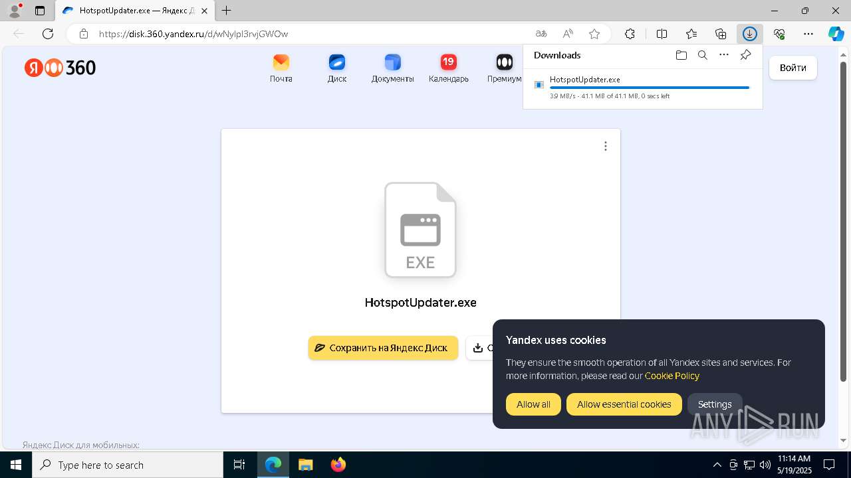Open Windows Start menu
The height and width of the screenshot is (478, 851).
coord(16,465)
